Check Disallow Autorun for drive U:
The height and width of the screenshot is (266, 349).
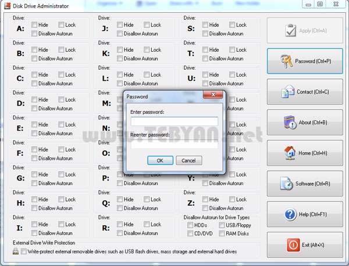coord(205,83)
